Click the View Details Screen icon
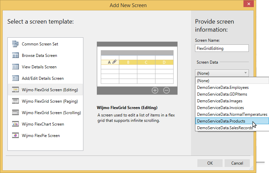269x173 pixels. (x=15, y=67)
